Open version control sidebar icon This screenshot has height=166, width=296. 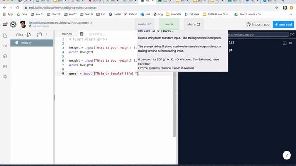5,46
